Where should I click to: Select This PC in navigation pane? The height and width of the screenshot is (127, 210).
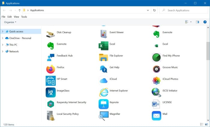(x=13, y=45)
